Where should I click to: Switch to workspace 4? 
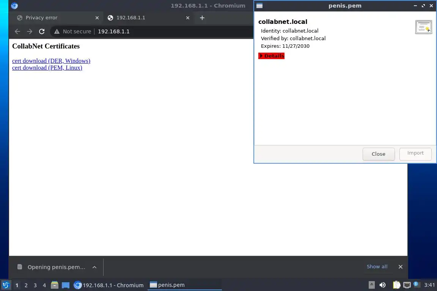tap(44, 285)
